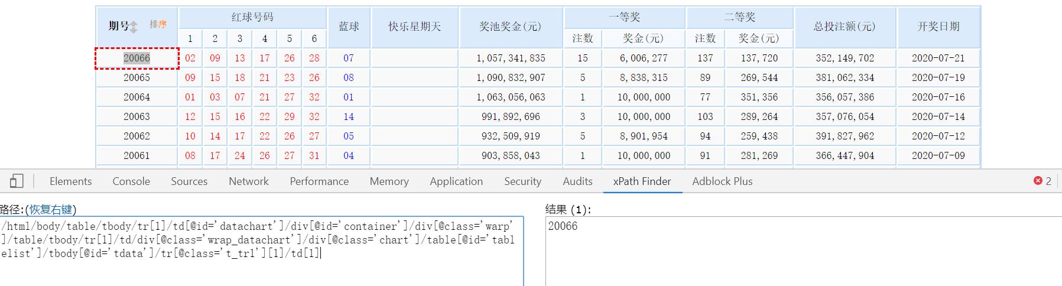Click red ball 28 in row 20066
Image resolution: width=1062 pixels, height=286 pixels.
coord(314,58)
